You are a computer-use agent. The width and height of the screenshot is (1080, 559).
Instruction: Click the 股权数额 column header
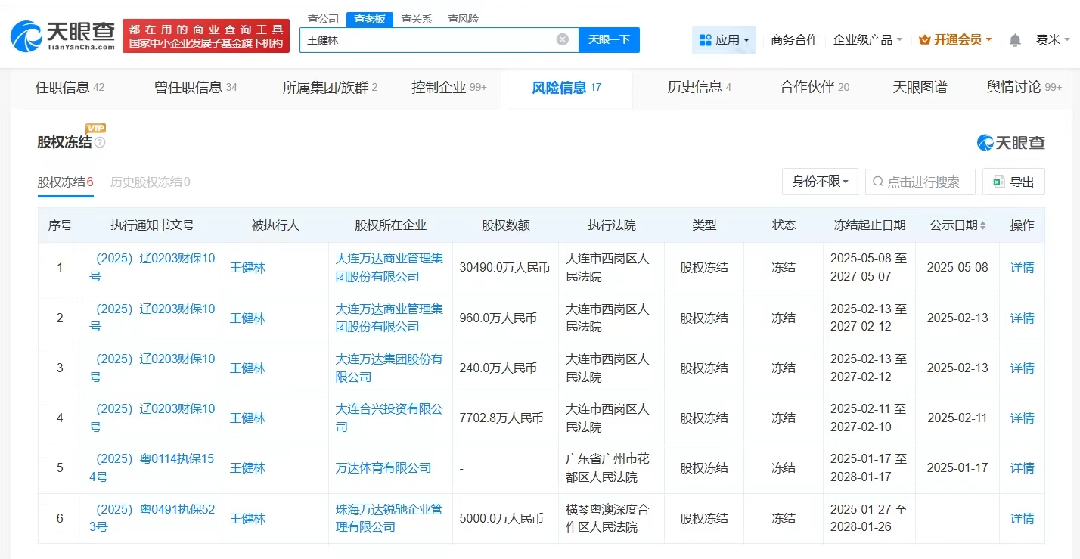pos(505,225)
